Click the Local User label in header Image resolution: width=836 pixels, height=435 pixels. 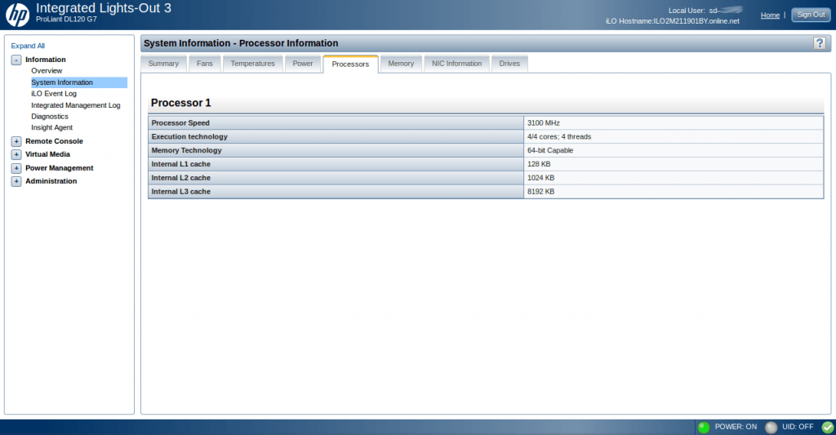pyautogui.click(x=687, y=11)
